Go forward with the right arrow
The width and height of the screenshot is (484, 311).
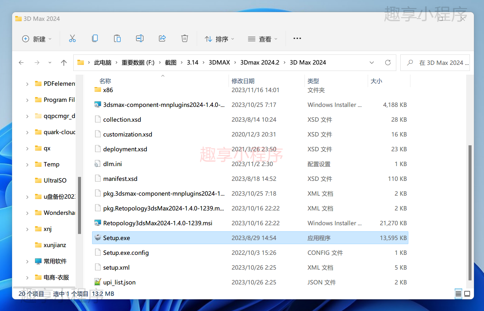coord(37,63)
